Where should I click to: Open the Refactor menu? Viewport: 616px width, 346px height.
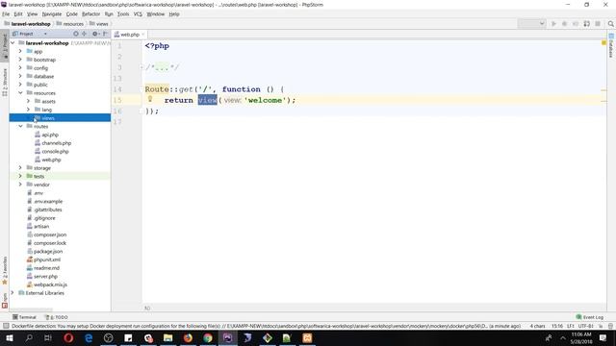click(x=91, y=14)
